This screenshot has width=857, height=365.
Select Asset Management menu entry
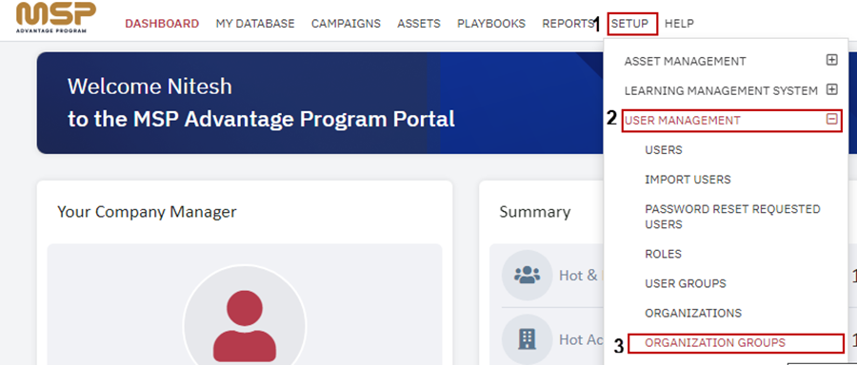[x=685, y=61]
